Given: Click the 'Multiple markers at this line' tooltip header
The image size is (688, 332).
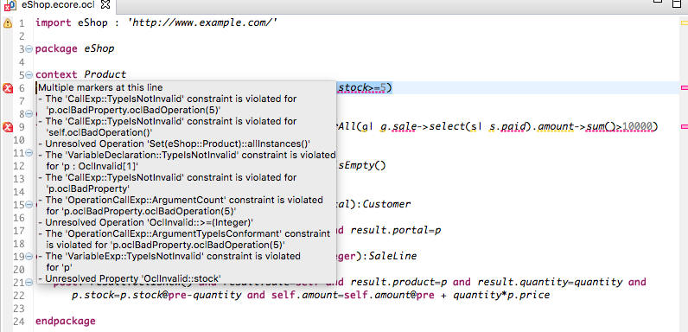Looking at the screenshot, I should (x=100, y=87).
